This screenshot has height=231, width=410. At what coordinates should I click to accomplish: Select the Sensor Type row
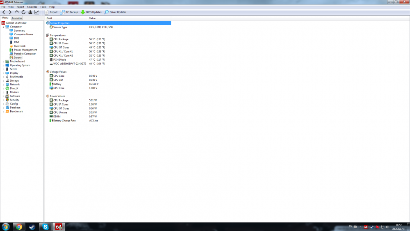tap(108, 27)
